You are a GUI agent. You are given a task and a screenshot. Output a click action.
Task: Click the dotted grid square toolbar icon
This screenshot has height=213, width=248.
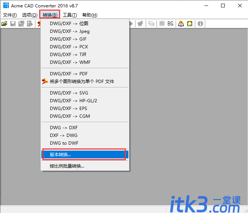162,24
